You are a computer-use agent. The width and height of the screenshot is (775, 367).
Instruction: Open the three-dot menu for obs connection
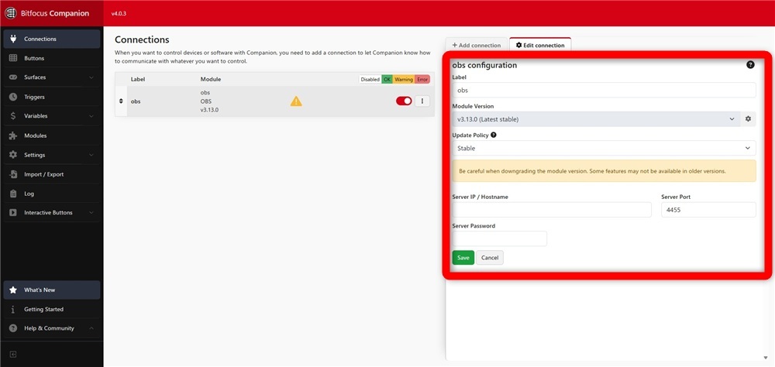point(422,101)
